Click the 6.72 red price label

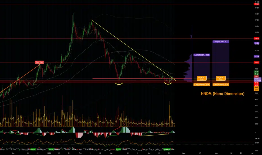tap(256, 85)
